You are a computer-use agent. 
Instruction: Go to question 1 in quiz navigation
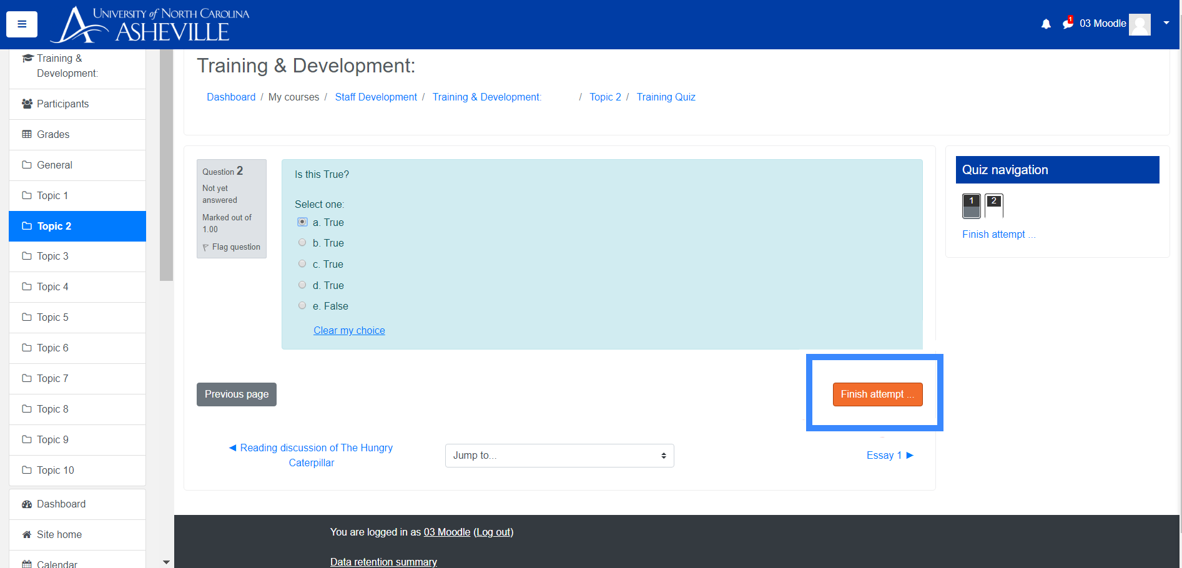(971, 206)
